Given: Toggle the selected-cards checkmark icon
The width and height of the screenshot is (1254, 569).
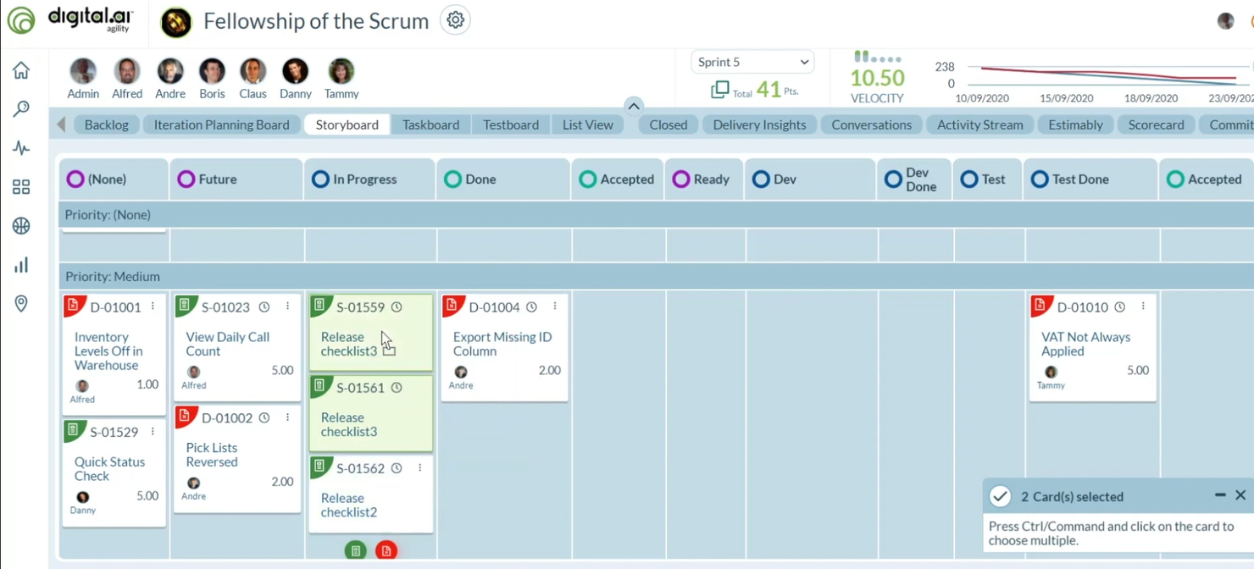Looking at the screenshot, I should coord(1001,496).
